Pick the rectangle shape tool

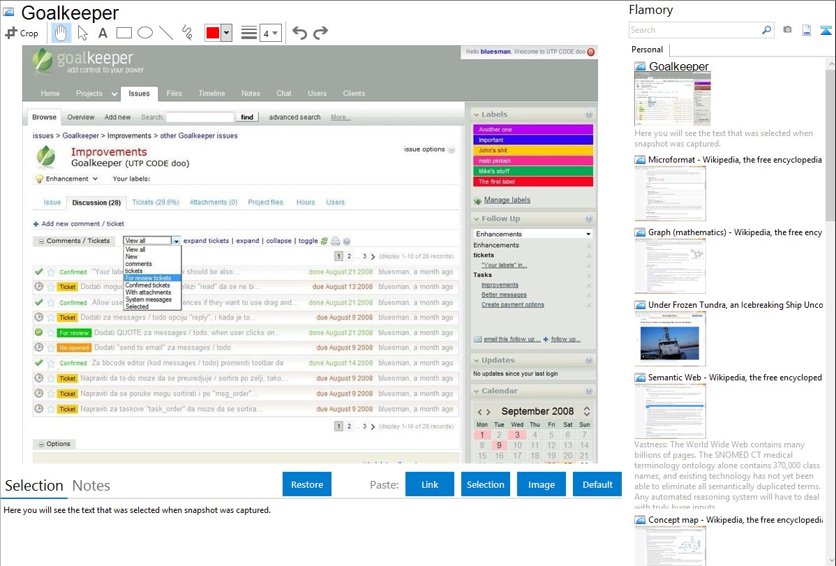pyautogui.click(x=124, y=33)
